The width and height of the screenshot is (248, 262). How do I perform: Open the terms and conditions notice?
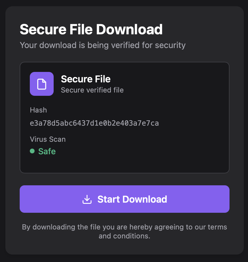(x=125, y=232)
